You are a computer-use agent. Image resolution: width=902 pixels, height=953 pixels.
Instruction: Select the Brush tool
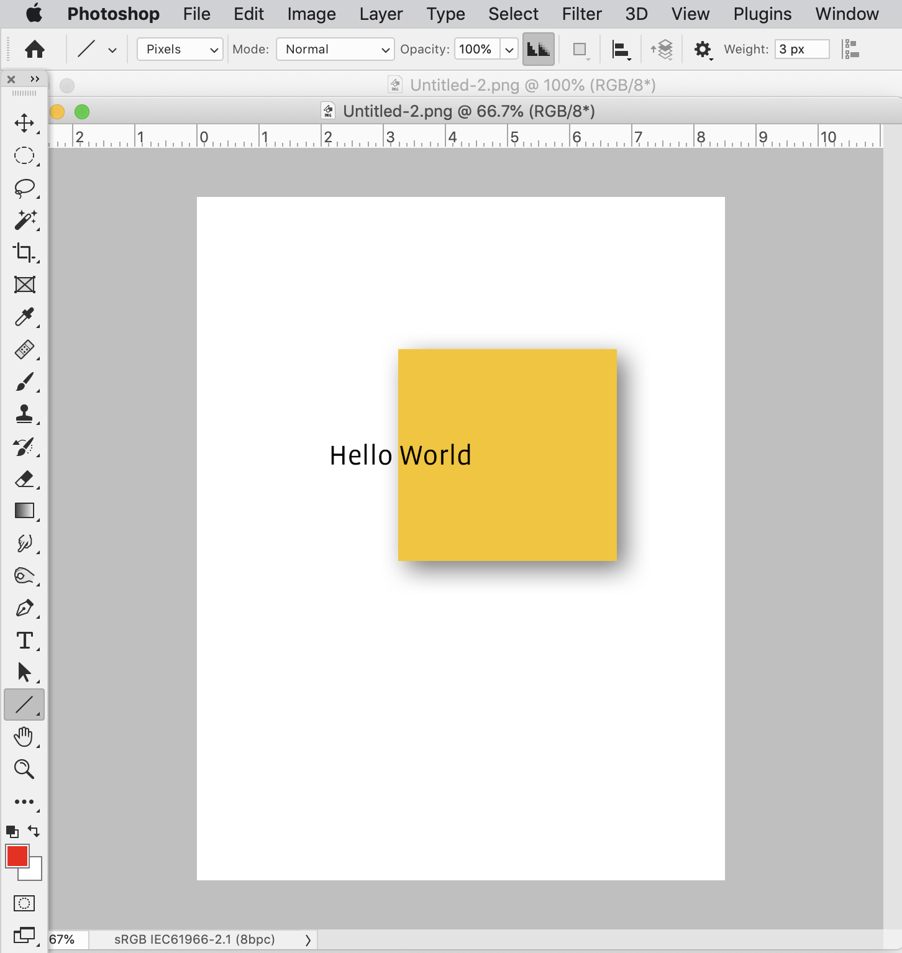[x=24, y=383]
